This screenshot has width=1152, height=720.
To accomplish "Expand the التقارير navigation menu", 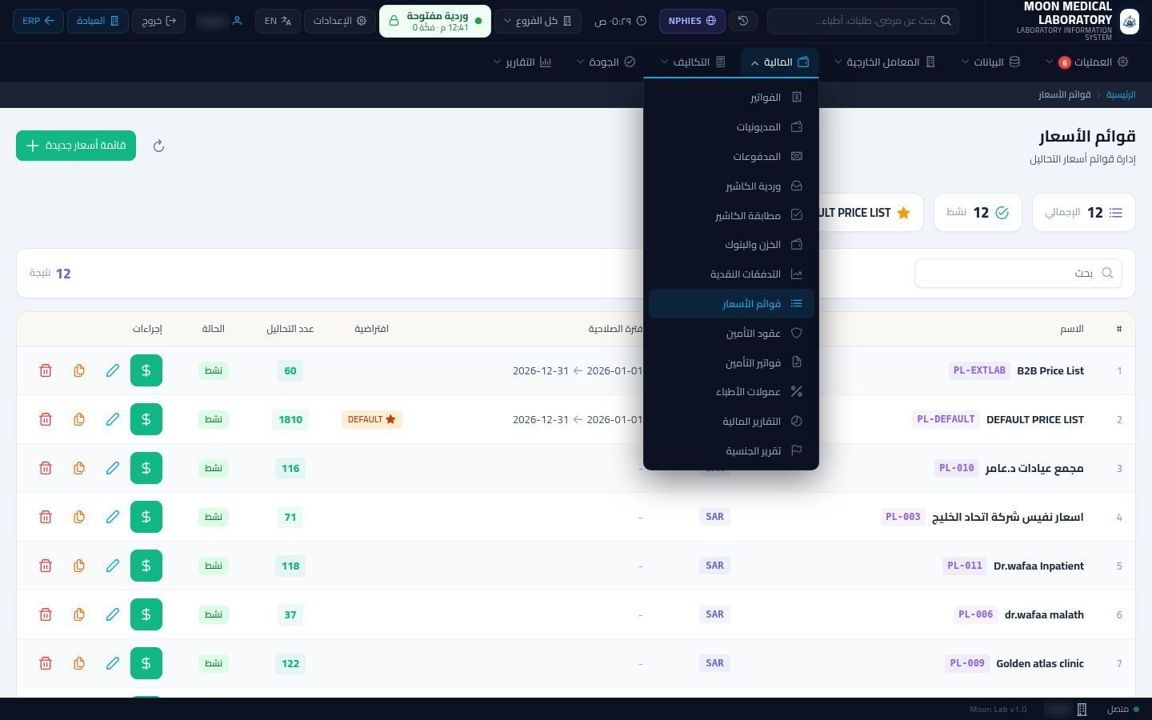I will coord(522,62).
